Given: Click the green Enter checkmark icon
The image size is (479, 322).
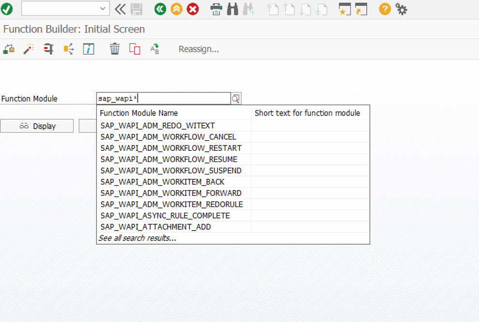Looking at the screenshot, I should (x=7, y=9).
